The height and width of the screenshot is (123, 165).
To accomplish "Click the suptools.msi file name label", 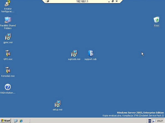I will coord(74,59).
